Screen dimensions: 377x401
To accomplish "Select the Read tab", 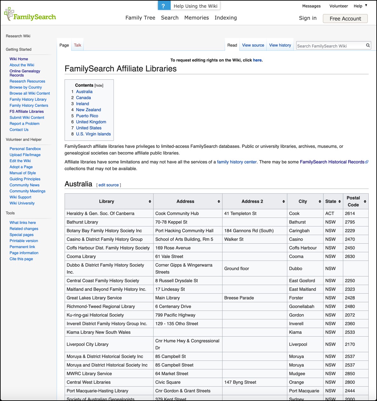I will [232, 45].
